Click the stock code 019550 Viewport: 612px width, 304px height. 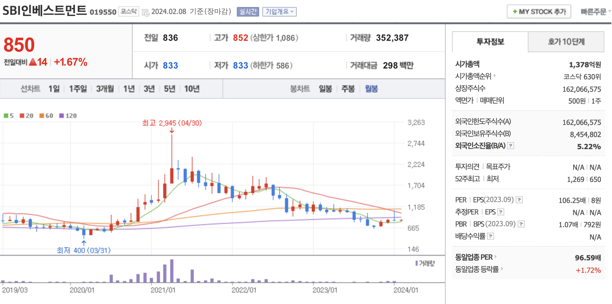coord(103,12)
